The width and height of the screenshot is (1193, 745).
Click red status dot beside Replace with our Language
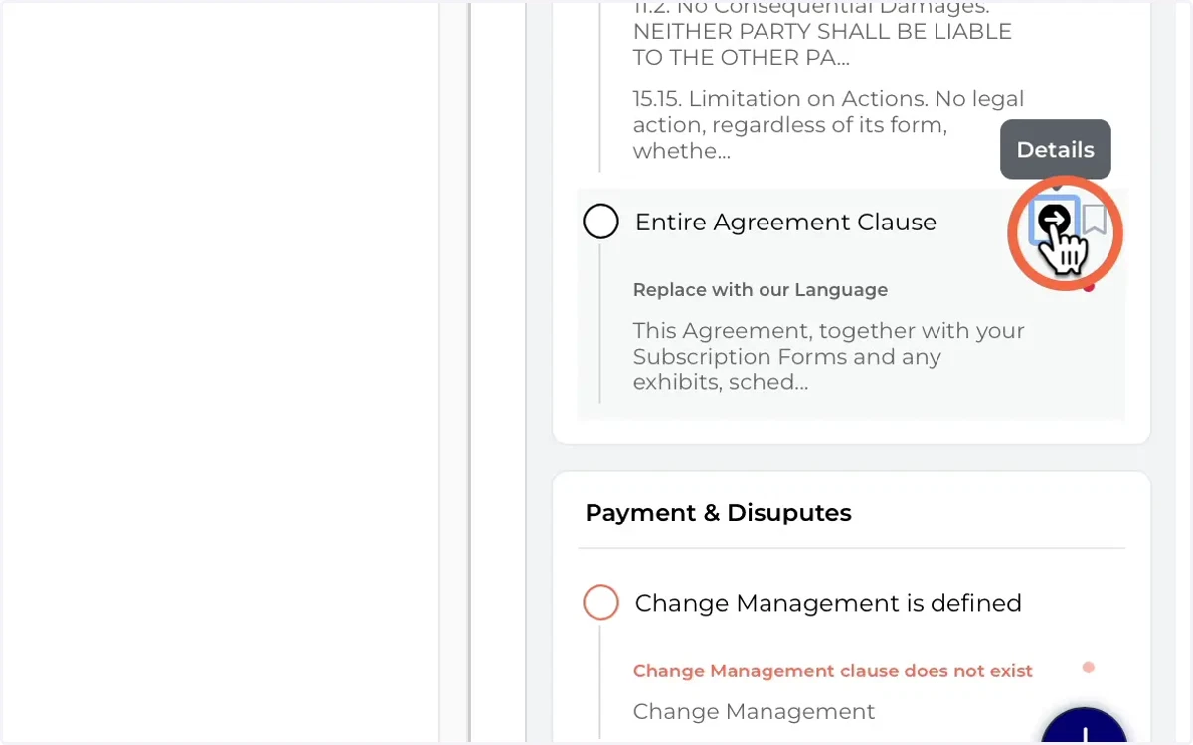click(x=1089, y=287)
